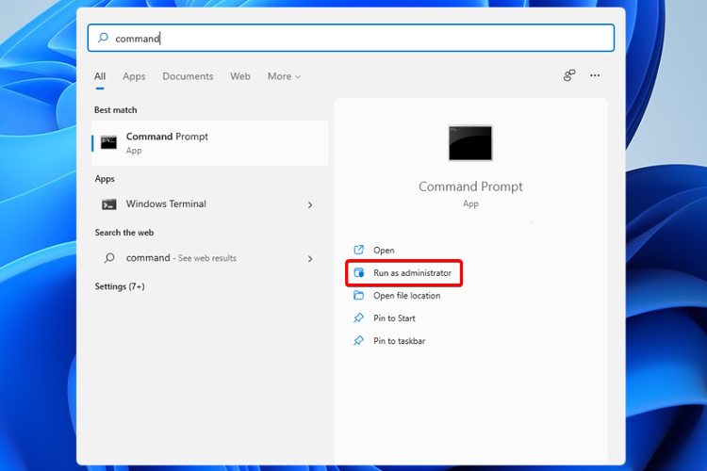
Task: Click inside the search text field
Action: point(358,39)
